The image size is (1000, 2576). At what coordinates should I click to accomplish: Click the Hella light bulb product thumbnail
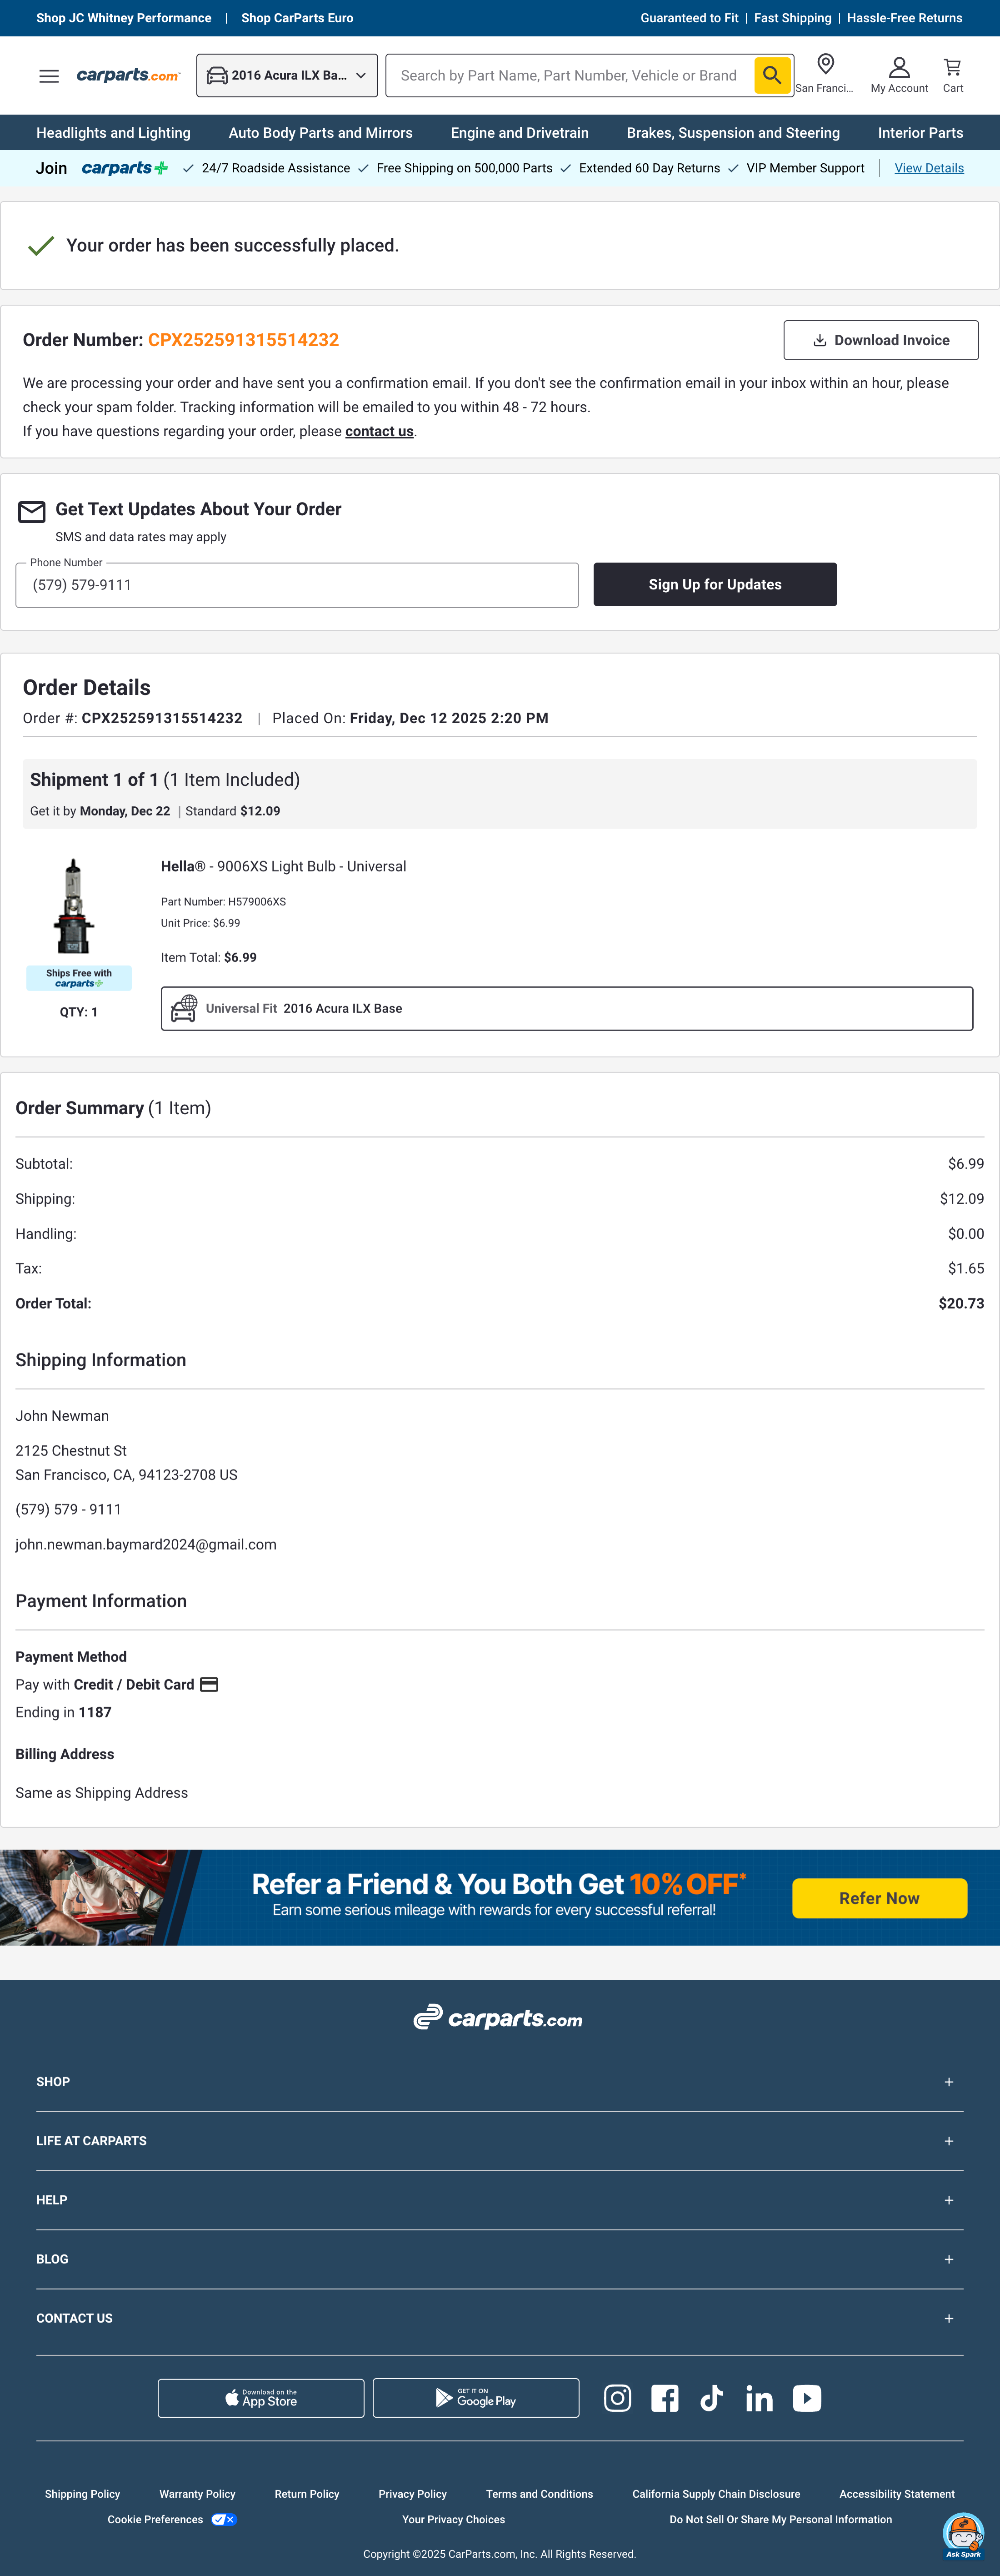click(74, 906)
